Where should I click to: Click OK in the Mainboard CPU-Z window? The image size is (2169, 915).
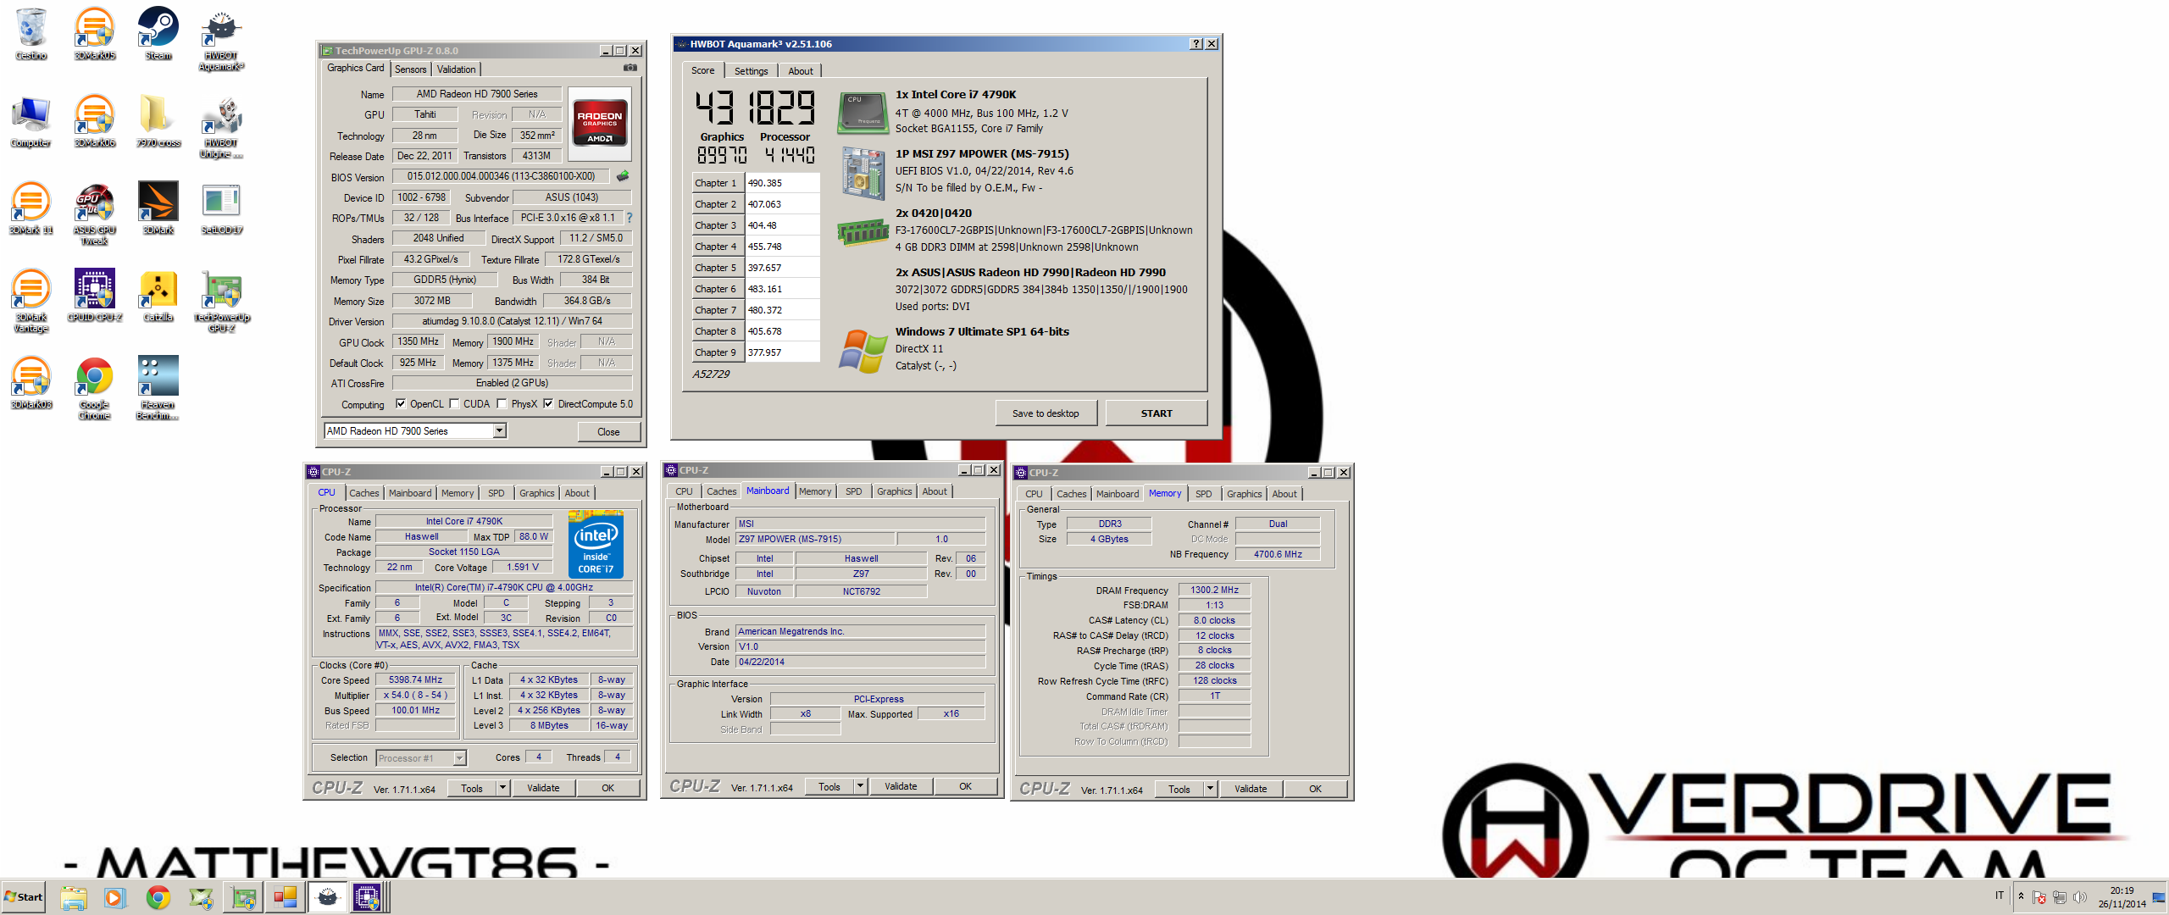pyautogui.click(x=965, y=786)
